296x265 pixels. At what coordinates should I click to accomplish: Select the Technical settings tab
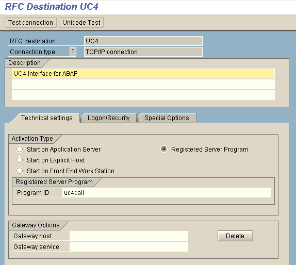[x=46, y=118]
